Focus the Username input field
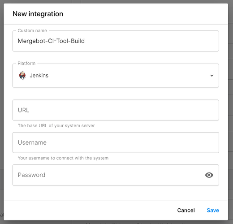The height and width of the screenshot is (224, 233). [116, 142]
